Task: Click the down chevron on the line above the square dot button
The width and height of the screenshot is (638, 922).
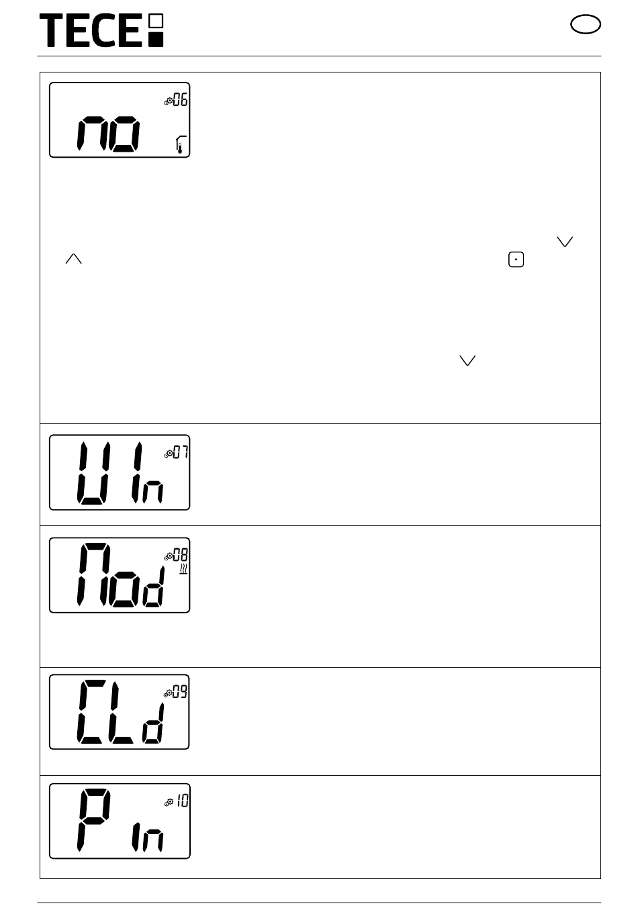Action: [565, 242]
